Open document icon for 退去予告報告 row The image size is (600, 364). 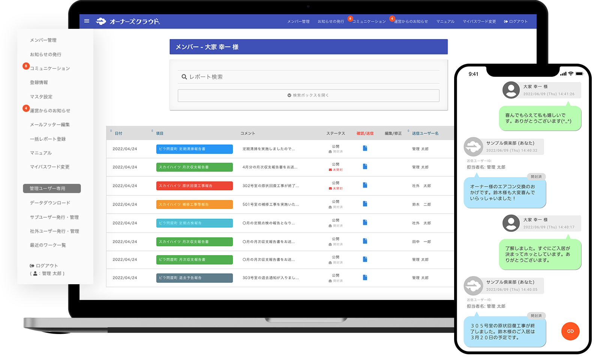pos(365,277)
